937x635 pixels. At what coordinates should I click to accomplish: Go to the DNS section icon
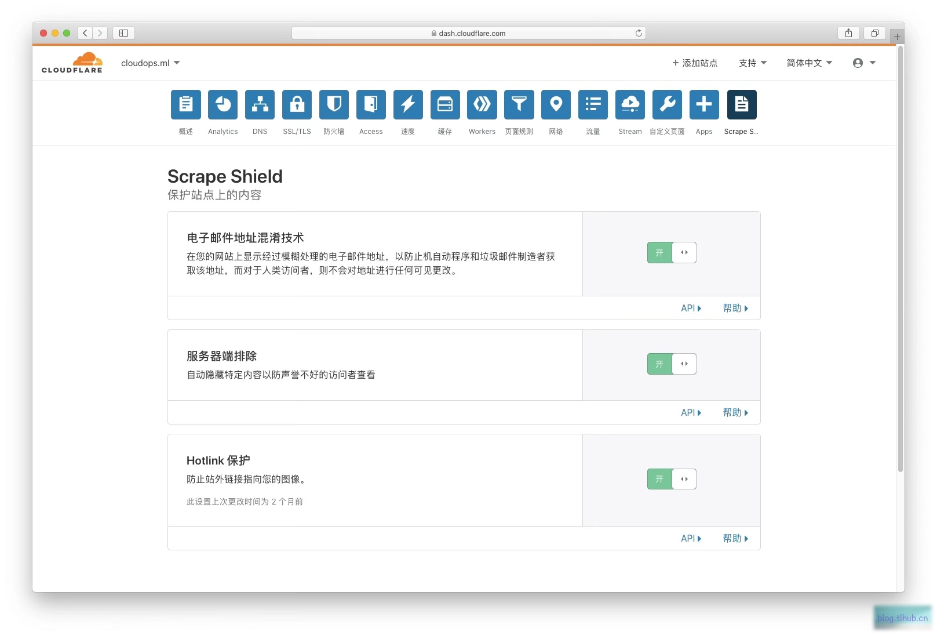260,104
